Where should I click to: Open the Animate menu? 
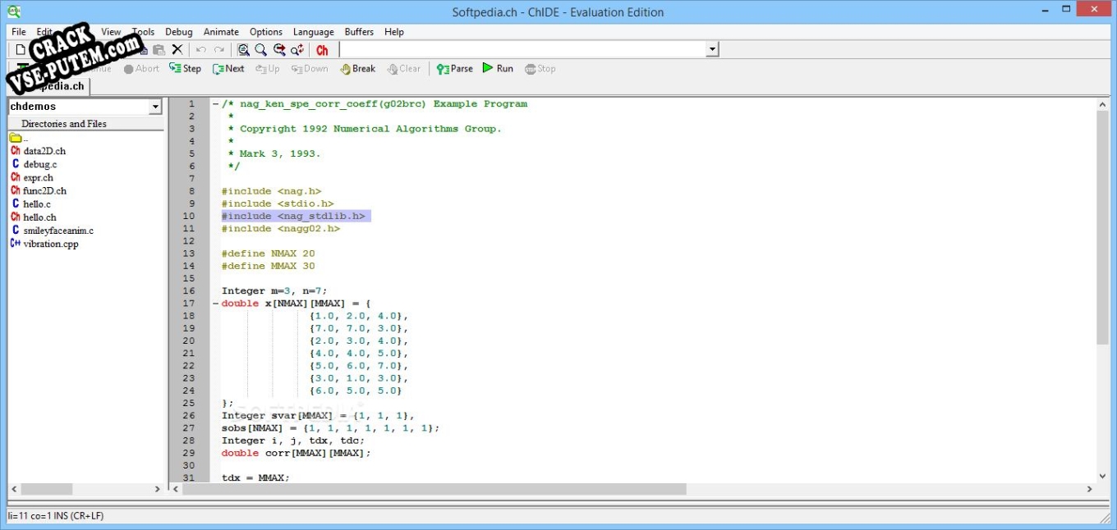221,32
